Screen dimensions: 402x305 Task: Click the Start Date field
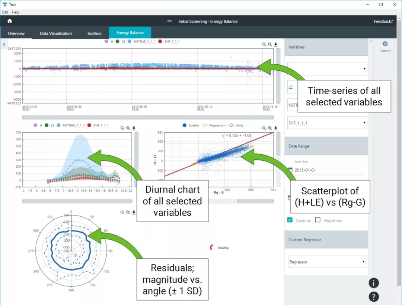click(x=328, y=170)
